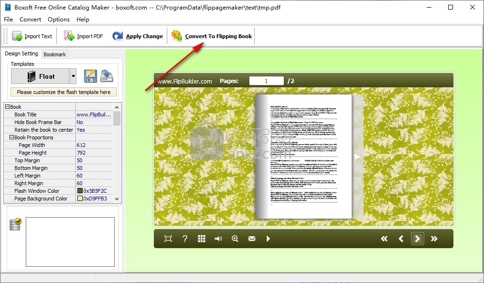Open the Help menu
This screenshot has height=283, width=484.
click(x=83, y=20)
